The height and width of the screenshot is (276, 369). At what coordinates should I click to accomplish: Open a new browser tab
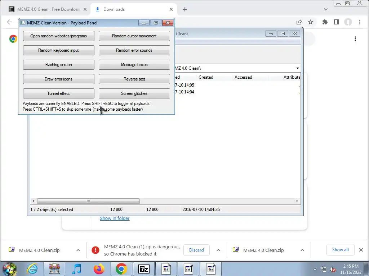point(185,9)
